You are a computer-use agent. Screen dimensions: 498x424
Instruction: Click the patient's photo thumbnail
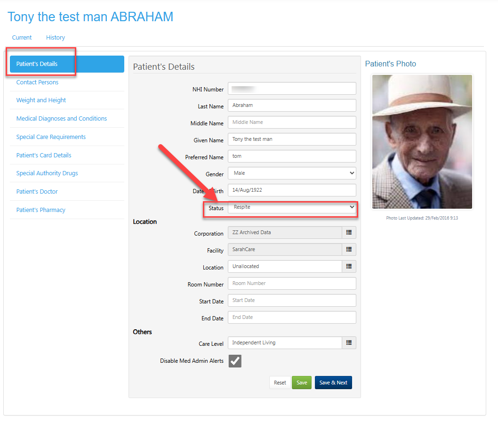422,142
